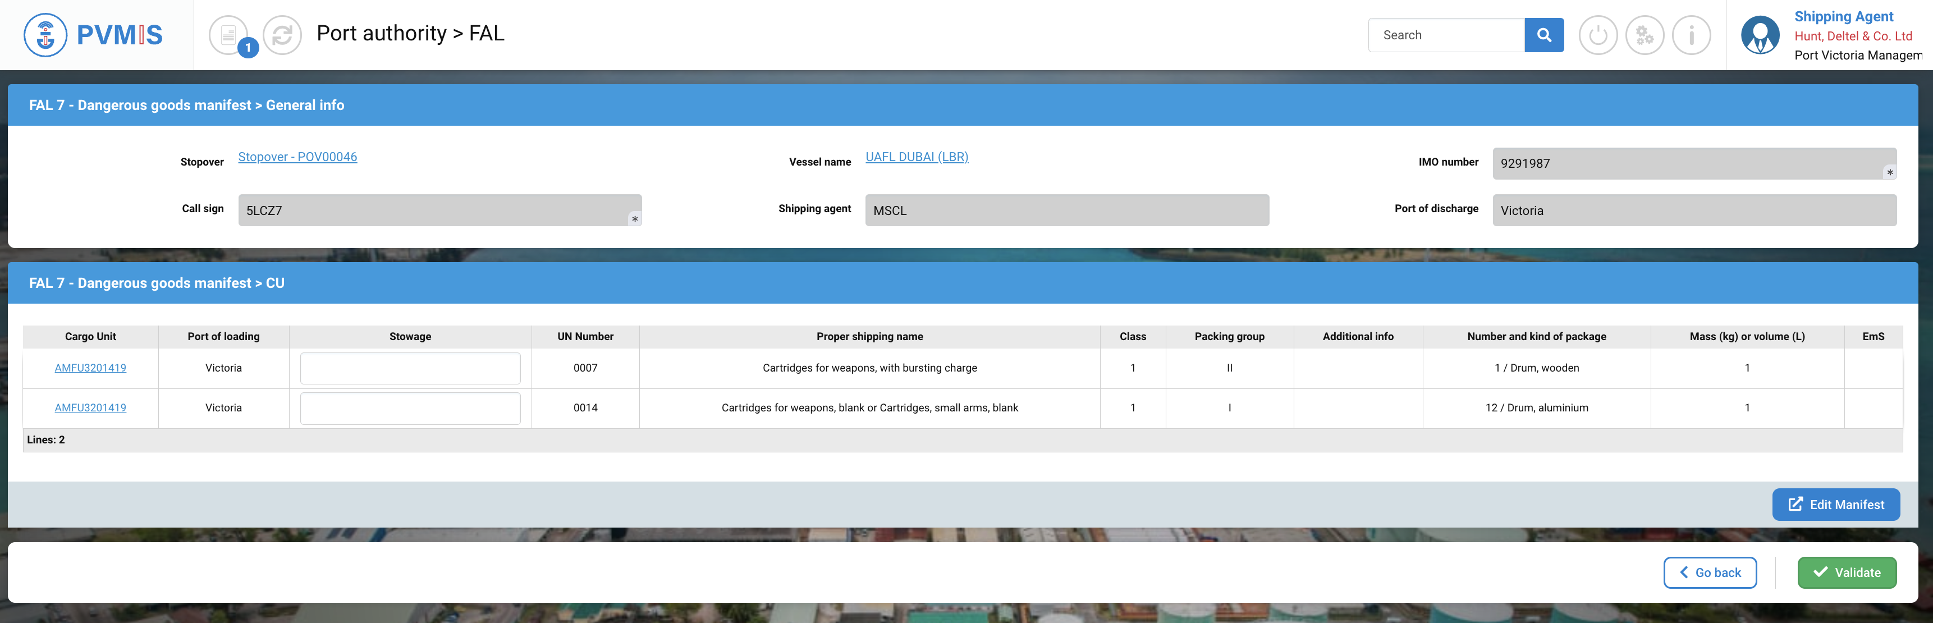Viewport: 1933px width, 623px height.
Task: Open the documents icon with badge
Action: (x=229, y=35)
